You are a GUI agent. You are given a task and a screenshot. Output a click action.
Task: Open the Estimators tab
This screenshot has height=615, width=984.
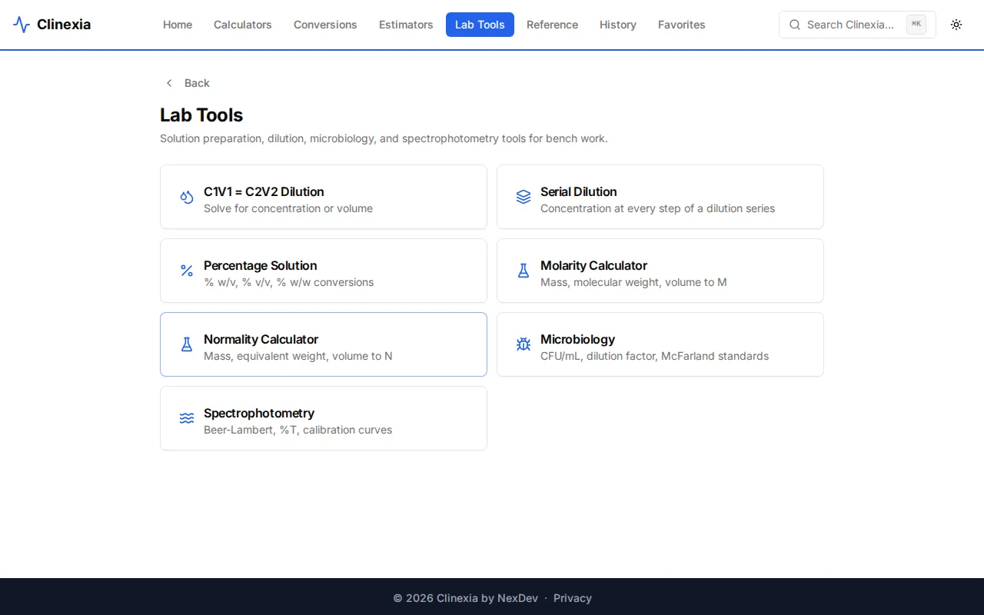406,25
